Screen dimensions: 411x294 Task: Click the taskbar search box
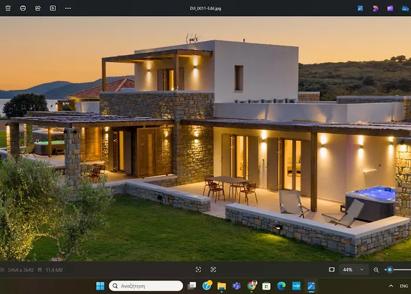point(146,286)
